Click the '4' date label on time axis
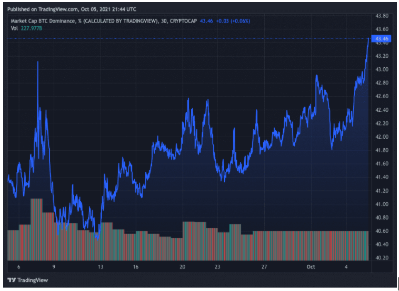This screenshot has height=291, width=399. tap(346, 267)
